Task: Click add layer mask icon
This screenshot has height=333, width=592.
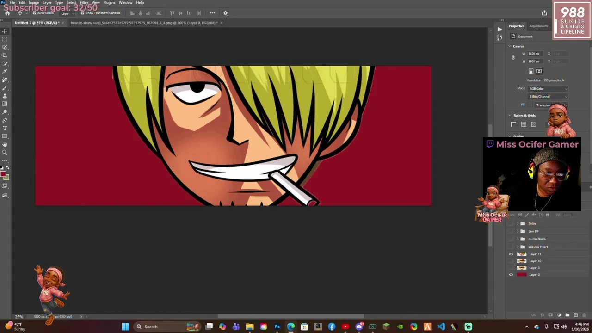Action: [x=550, y=315]
